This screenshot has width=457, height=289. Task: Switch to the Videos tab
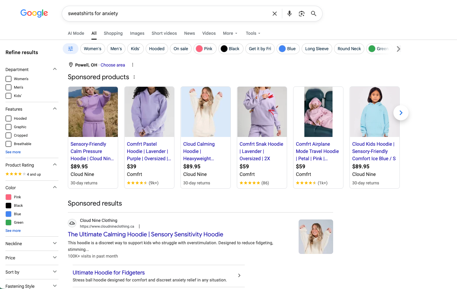point(209,33)
